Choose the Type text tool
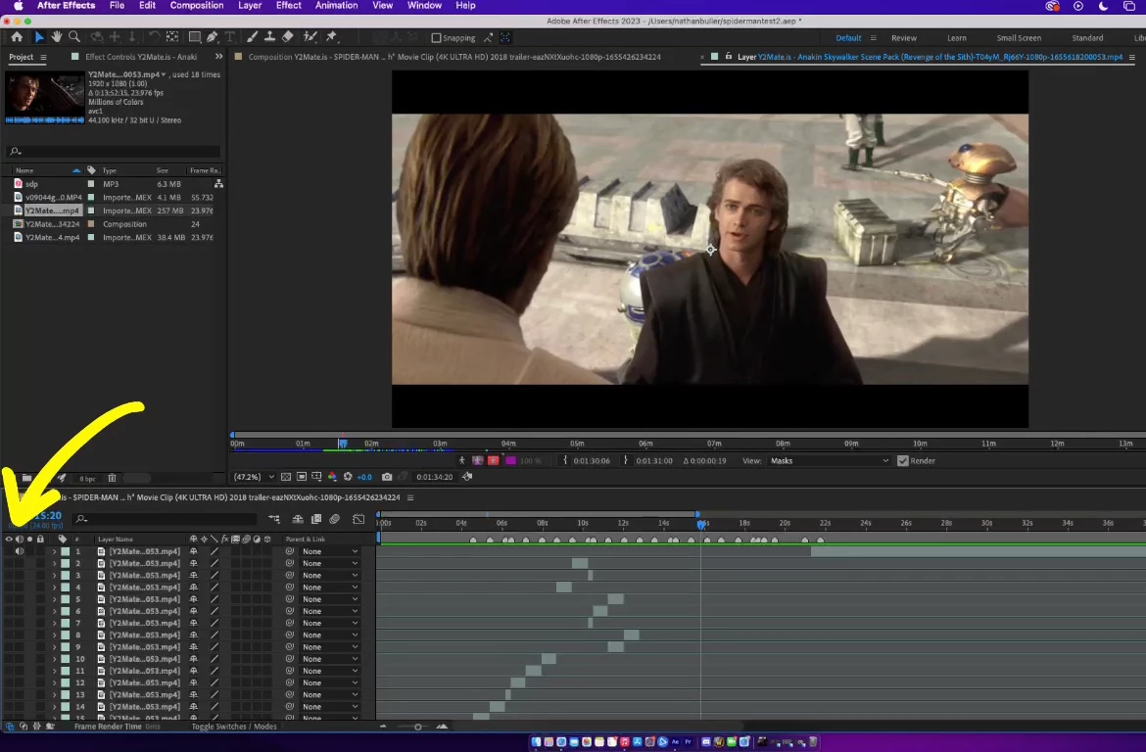Screen dimensions: 1146x752 (229, 37)
